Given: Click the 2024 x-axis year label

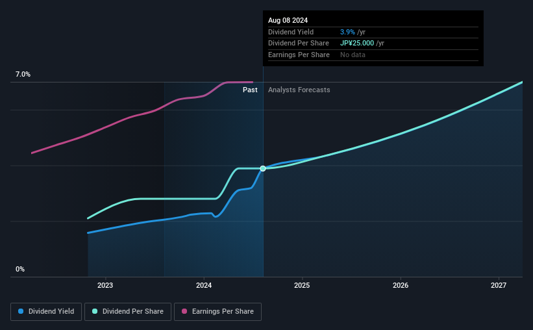Looking at the screenshot, I should (204, 285).
